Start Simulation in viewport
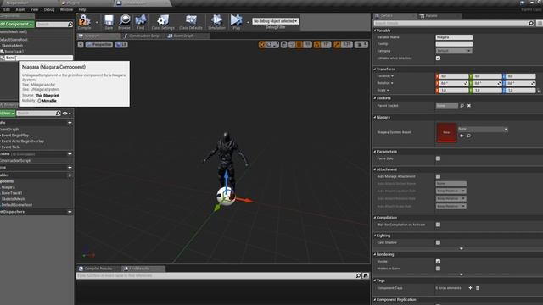 pos(217,21)
